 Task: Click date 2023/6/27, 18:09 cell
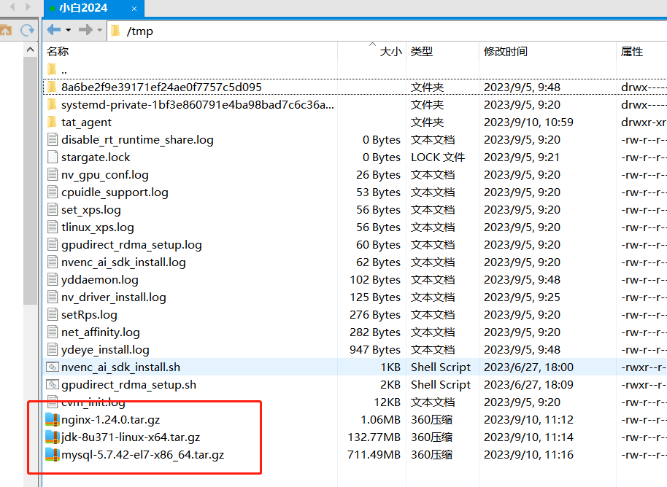click(x=528, y=385)
